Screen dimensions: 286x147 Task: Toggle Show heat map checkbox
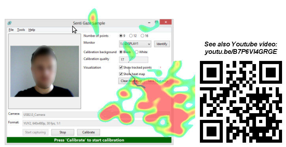click(121, 74)
